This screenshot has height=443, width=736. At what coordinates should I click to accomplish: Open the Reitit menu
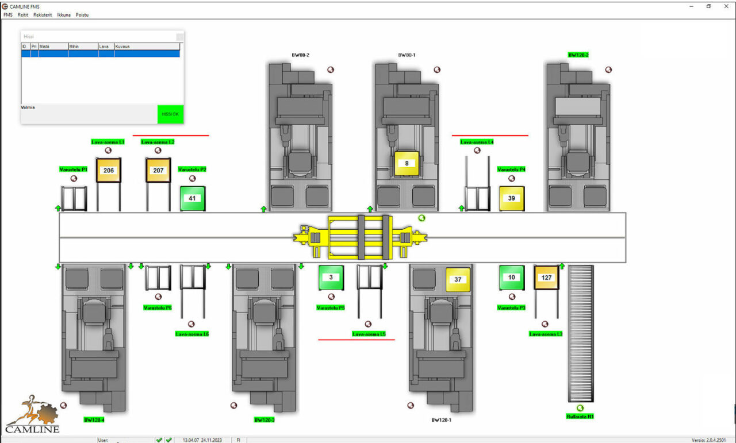23,15
